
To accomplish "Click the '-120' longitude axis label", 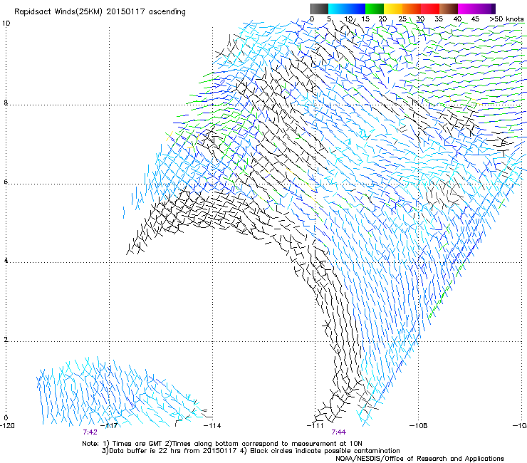I will click(7, 426).
